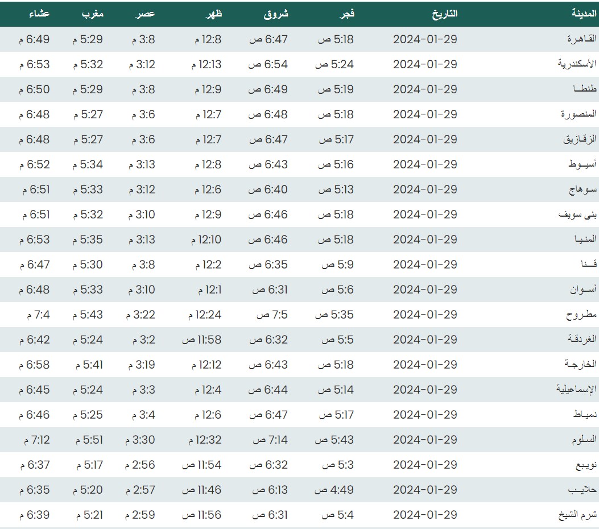Click the 4:49 ص Fajr time for حلايب
Screen dimensions: 599x529
tap(334, 490)
